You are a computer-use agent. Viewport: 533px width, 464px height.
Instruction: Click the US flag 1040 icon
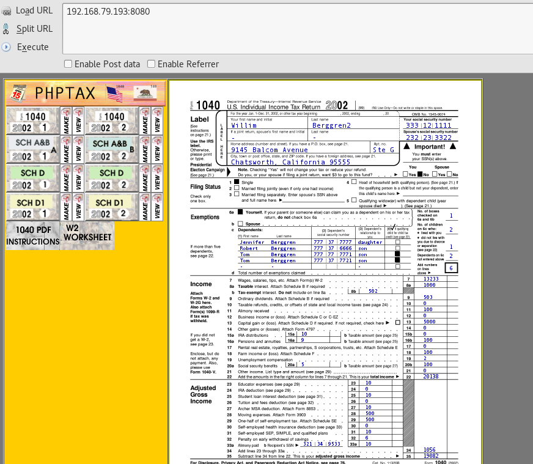pos(115,94)
